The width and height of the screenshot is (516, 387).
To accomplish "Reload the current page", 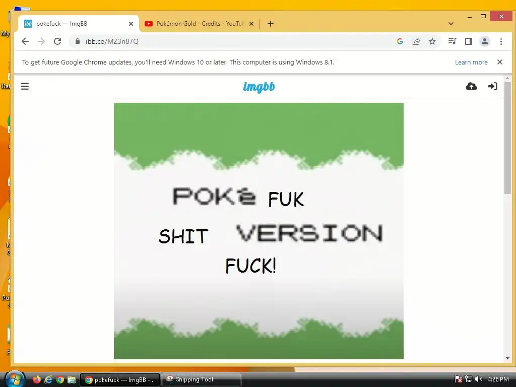I will pyautogui.click(x=57, y=41).
